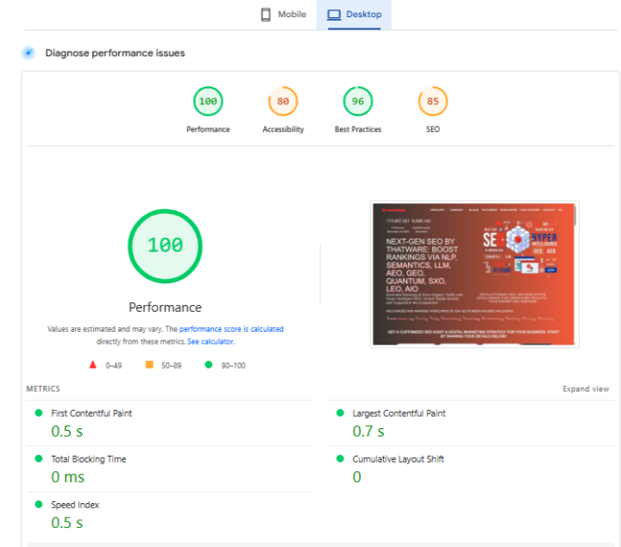Screen dimensions: 621x547
Task: Switch to the Mobile tab
Action: pyautogui.click(x=283, y=15)
